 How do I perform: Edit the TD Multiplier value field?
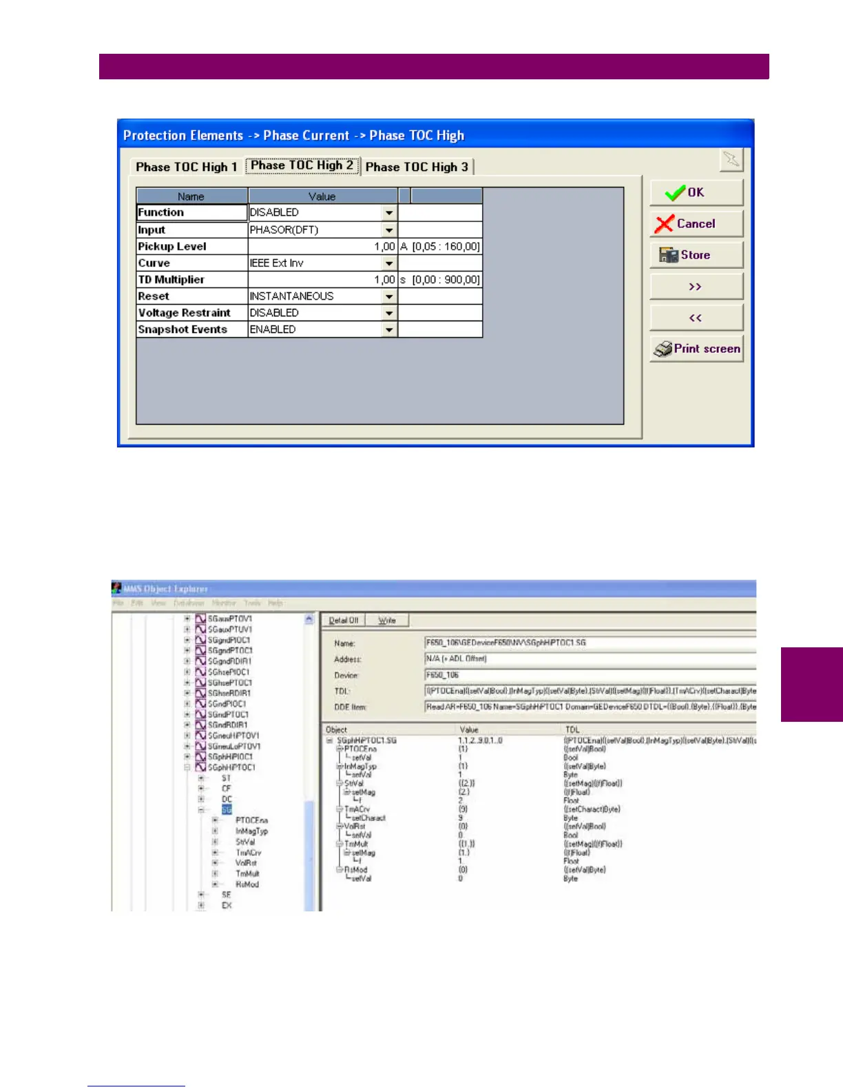coord(322,280)
